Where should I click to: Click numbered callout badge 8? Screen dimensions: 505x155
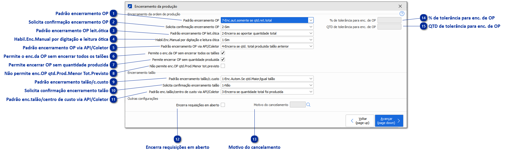113,74
